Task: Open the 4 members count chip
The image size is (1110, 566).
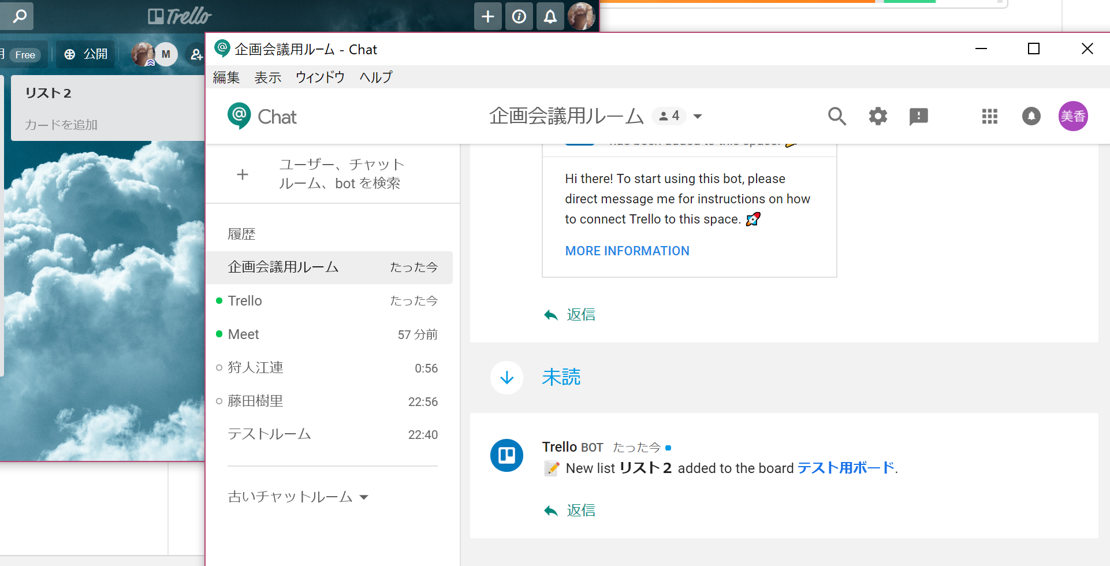Action: coord(669,116)
